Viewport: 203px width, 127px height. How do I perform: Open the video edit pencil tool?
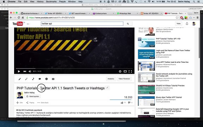click(x=20, y=79)
